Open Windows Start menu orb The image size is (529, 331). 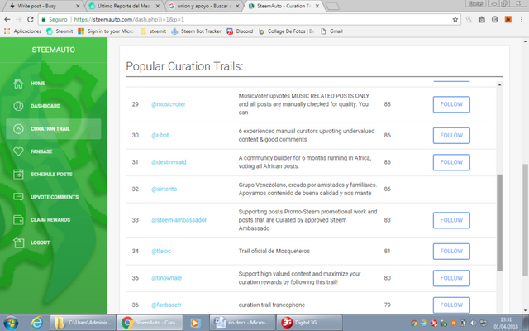(11, 323)
